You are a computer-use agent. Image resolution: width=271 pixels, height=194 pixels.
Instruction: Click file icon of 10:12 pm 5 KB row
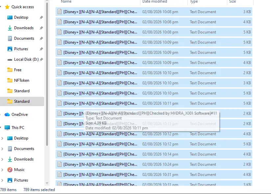pos(60,144)
